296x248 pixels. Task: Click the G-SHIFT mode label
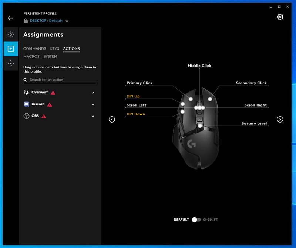point(211,219)
